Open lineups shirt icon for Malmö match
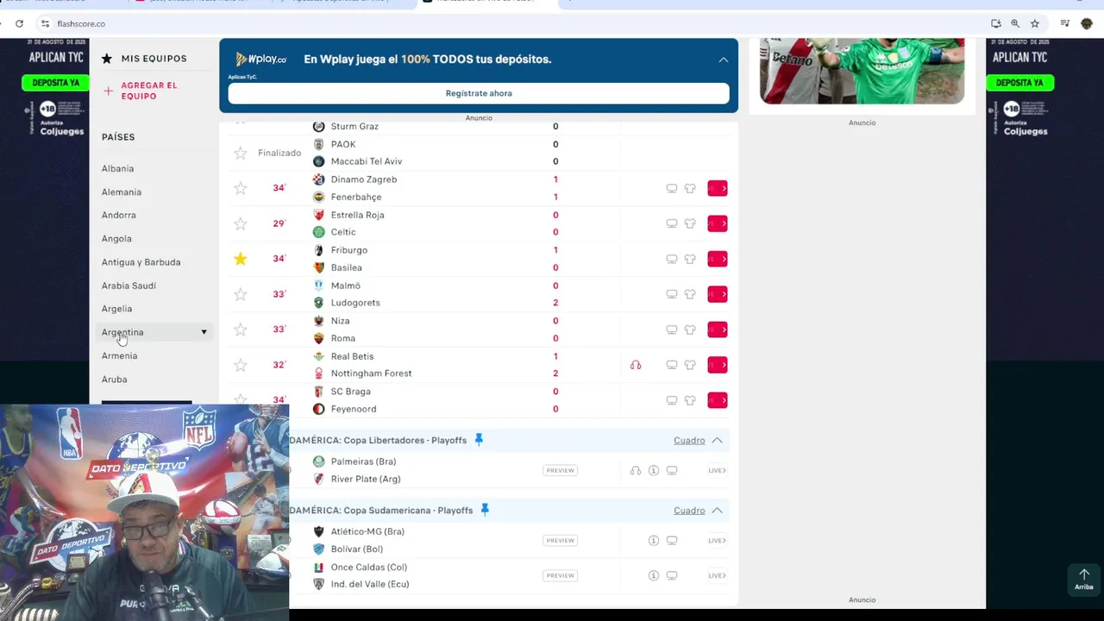The image size is (1104, 621). (x=690, y=294)
